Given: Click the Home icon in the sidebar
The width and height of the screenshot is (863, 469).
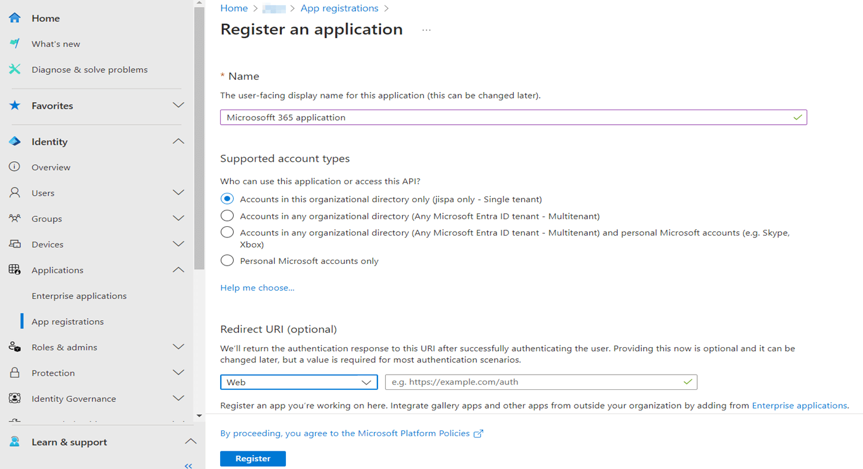Looking at the screenshot, I should [14, 18].
